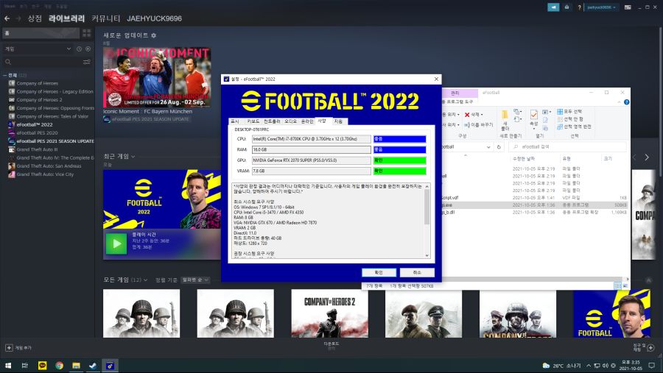663x373 pixels.
Task: Switch to 키보드 tab in settings dialog
Action: pos(253,121)
